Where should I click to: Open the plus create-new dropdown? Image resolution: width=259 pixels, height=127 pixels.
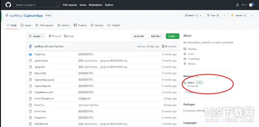coord(244,5)
